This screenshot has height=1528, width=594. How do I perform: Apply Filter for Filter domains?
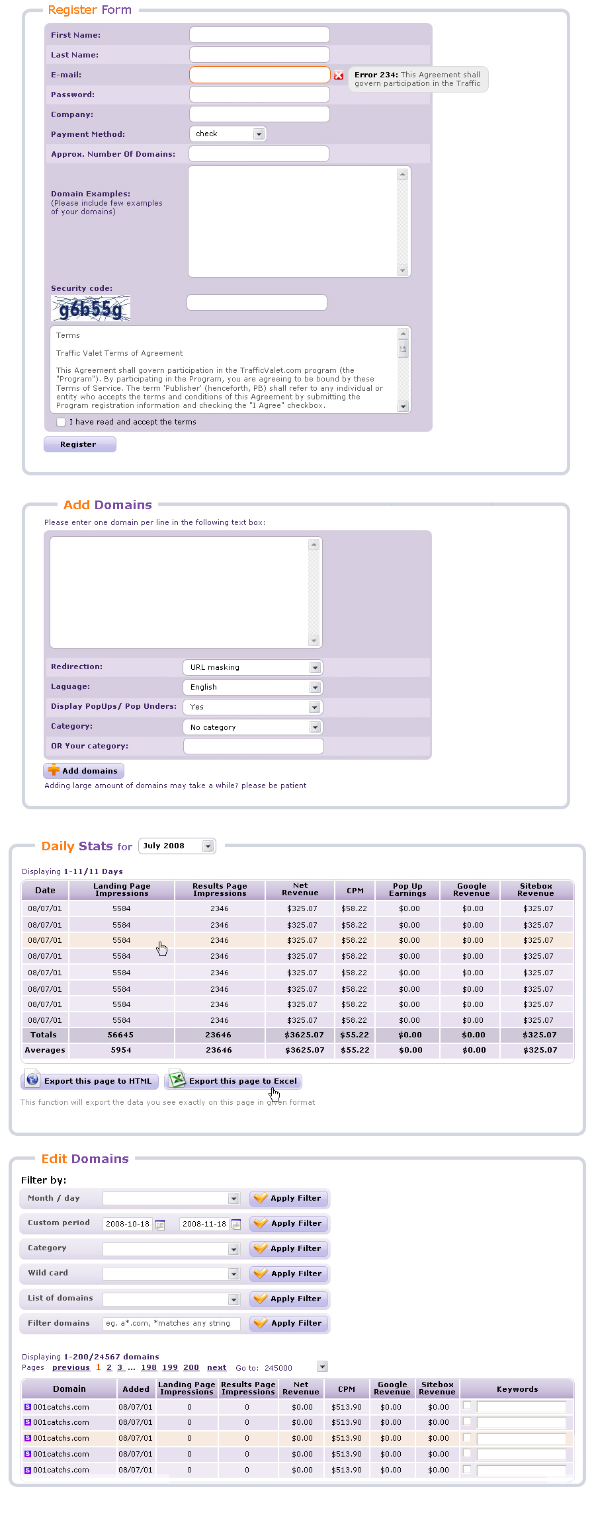(x=289, y=1323)
